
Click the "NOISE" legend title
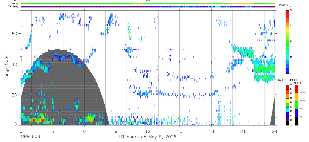pos(298,83)
